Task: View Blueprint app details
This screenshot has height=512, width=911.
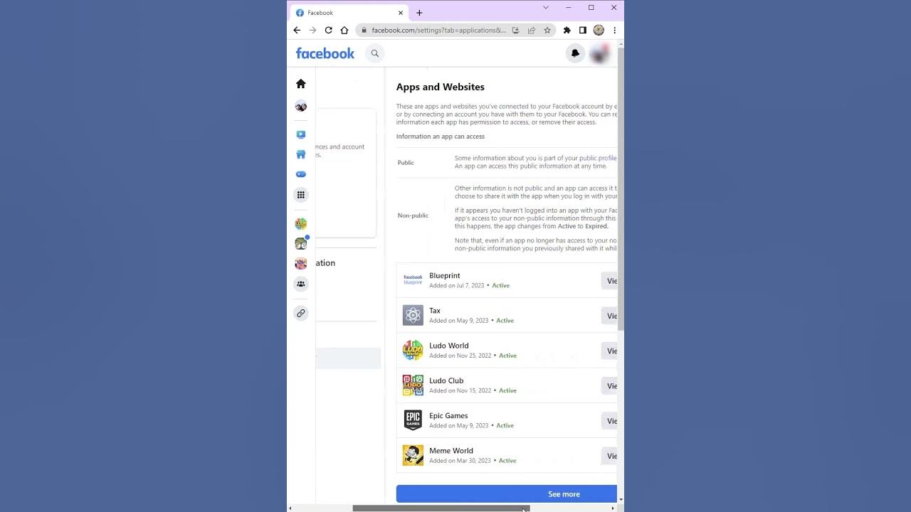Action: [x=609, y=281]
